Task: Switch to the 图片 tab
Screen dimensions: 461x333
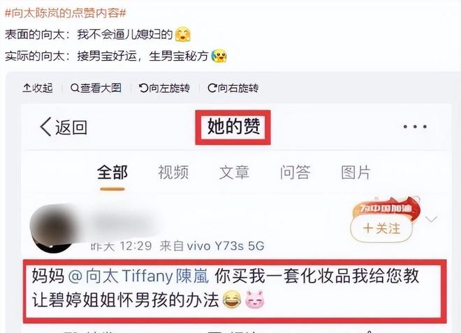Action: 356,172
